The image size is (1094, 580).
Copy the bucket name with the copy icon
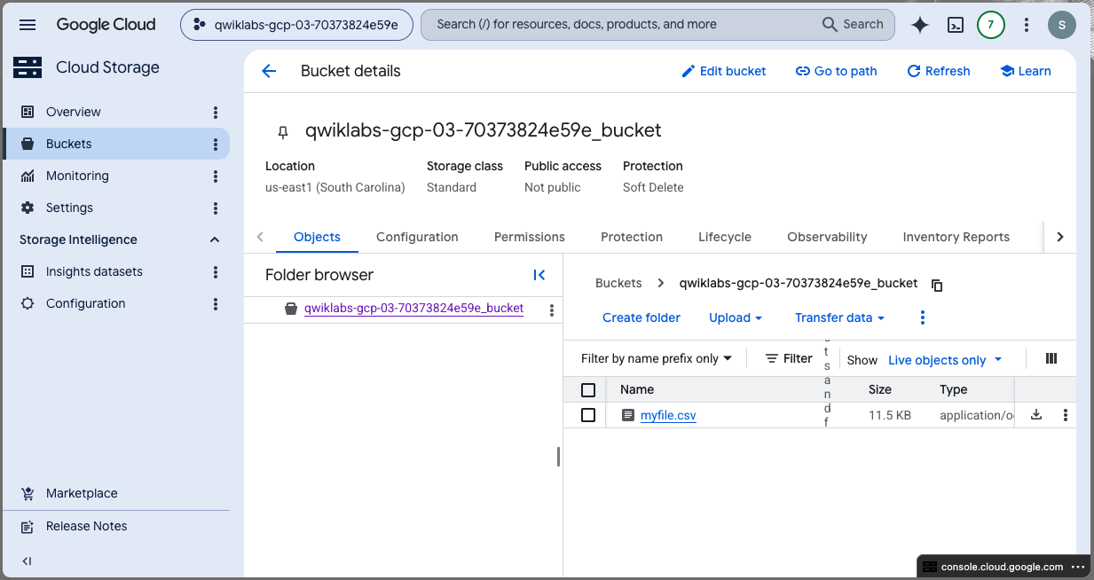tap(937, 285)
